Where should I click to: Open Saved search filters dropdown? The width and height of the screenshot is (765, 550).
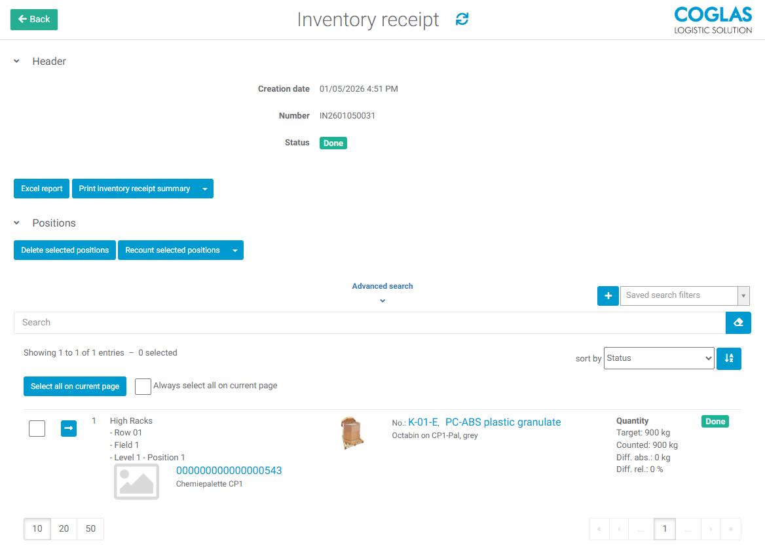pyautogui.click(x=684, y=295)
